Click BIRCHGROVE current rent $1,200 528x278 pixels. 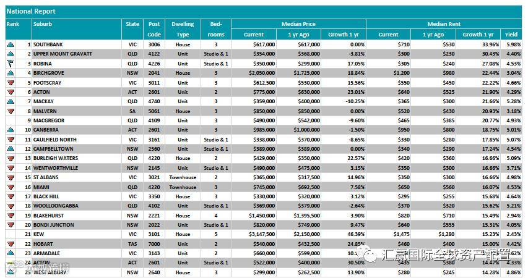click(x=400, y=73)
